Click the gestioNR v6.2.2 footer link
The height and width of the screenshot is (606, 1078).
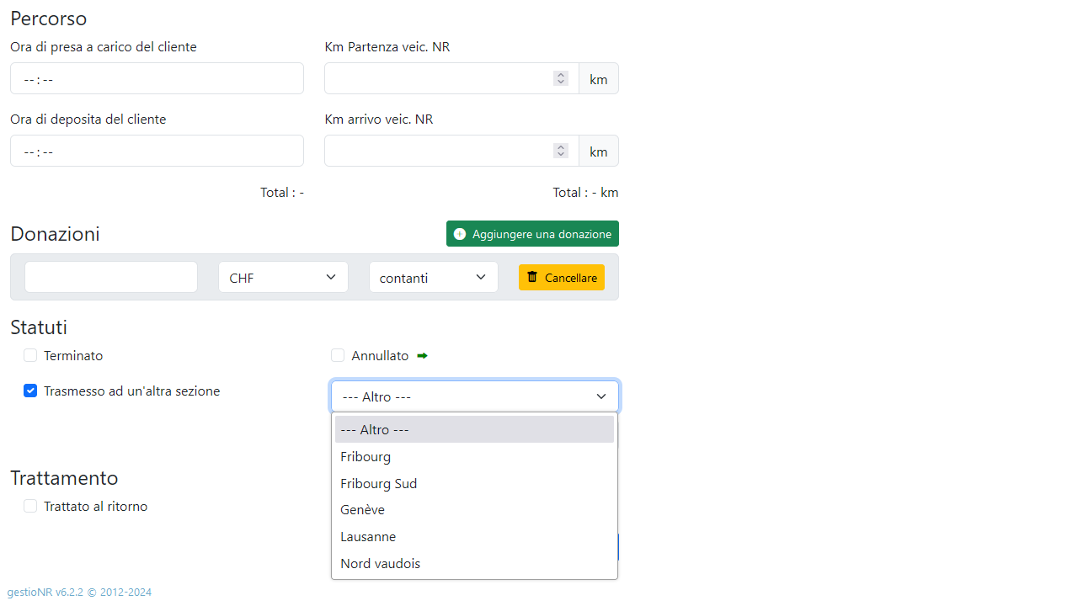(46, 592)
